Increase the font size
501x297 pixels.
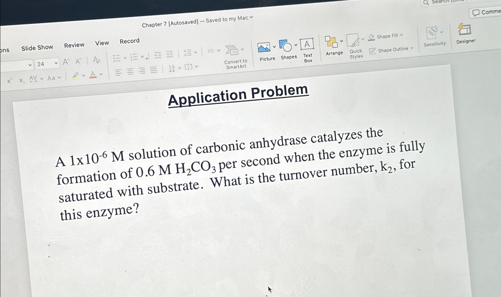point(66,62)
